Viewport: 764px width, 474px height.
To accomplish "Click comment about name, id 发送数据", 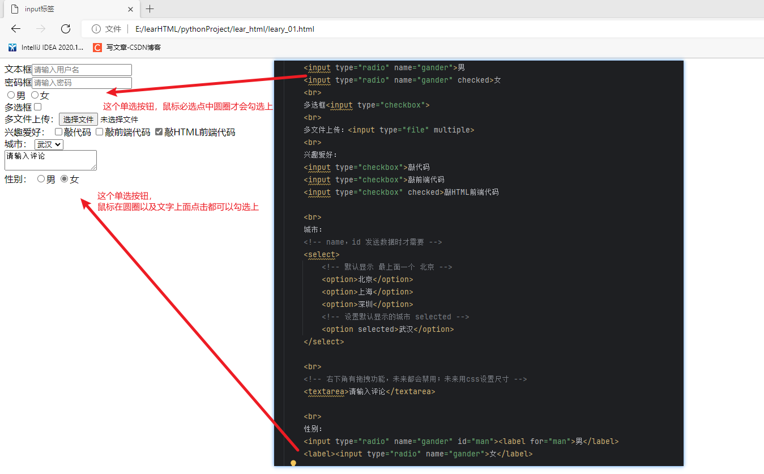I will (373, 242).
